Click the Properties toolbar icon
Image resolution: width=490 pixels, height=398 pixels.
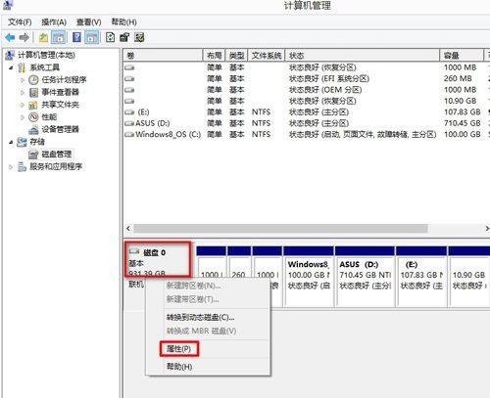[124, 37]
